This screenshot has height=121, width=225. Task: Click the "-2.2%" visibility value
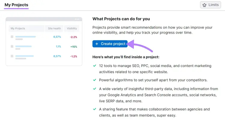73,37
